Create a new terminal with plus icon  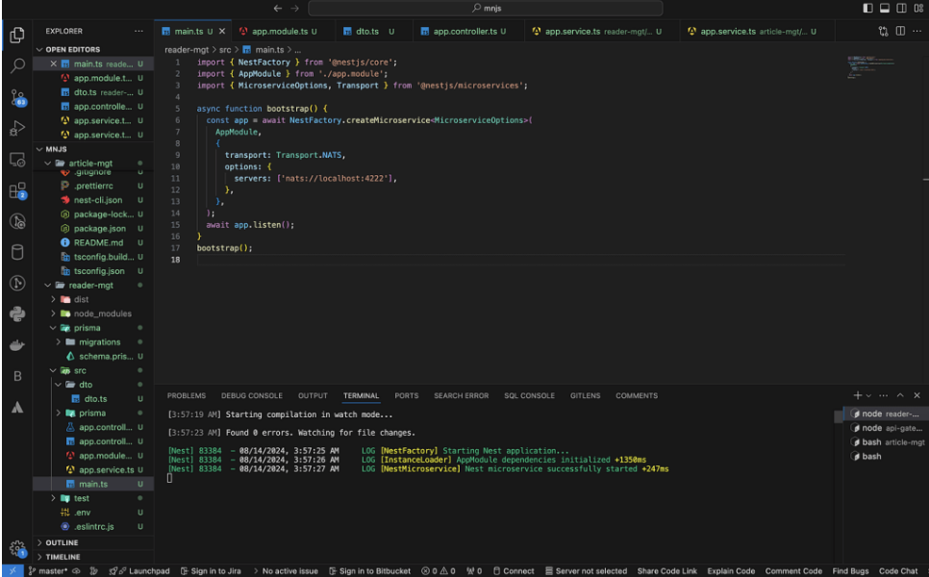857,395
